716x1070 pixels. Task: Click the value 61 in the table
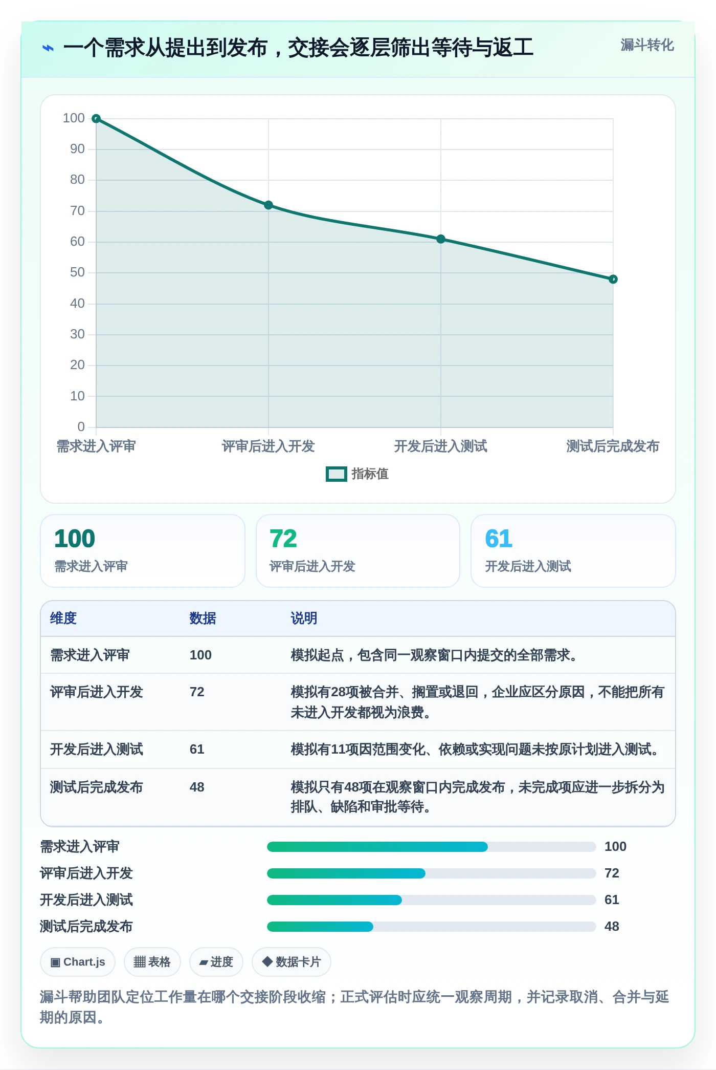(197, 750)
